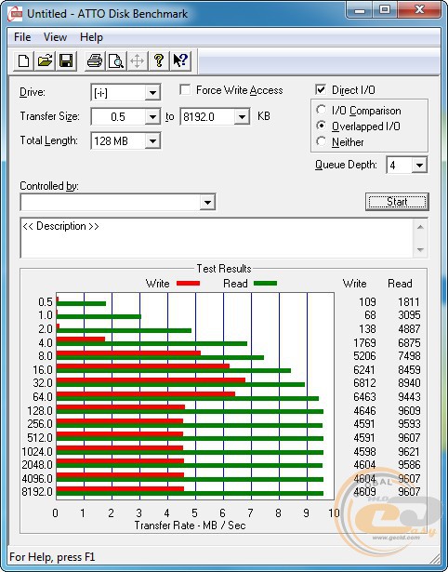Select the Overlapped I/O radio button
The height and width of the screenshot is (572, 448).
(322, 126)
